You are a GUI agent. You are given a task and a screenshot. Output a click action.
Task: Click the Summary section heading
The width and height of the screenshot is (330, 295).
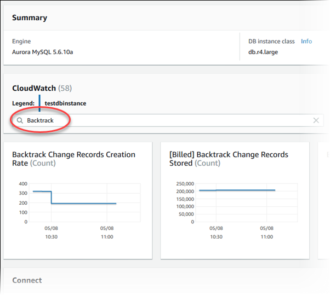(x=30, y=18)
